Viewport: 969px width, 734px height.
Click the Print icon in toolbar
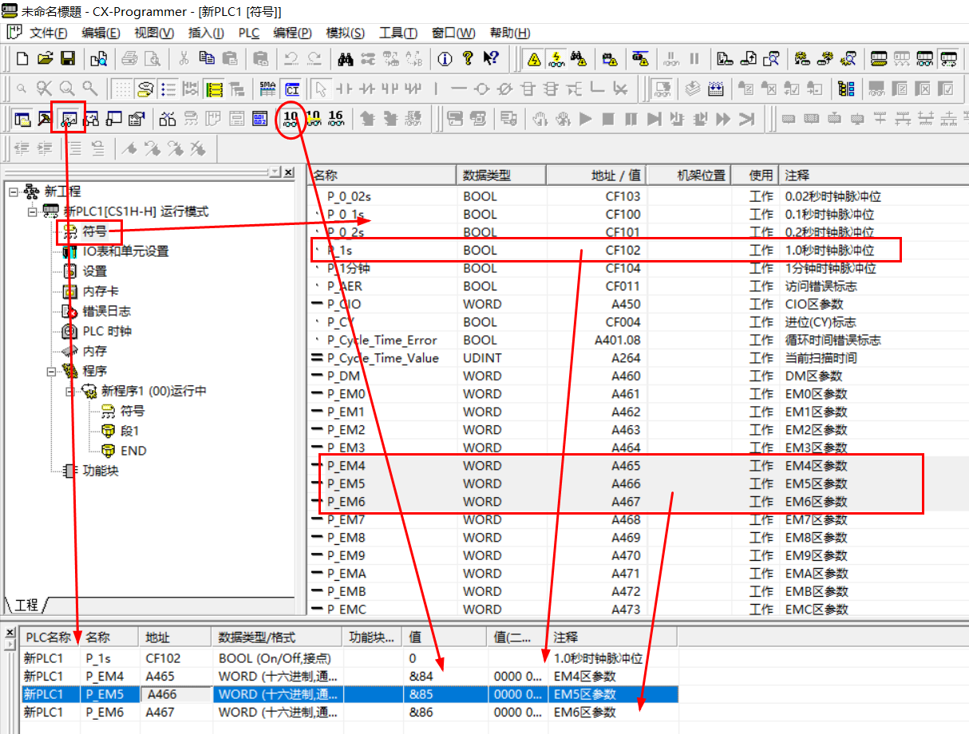tap(129, 58)
